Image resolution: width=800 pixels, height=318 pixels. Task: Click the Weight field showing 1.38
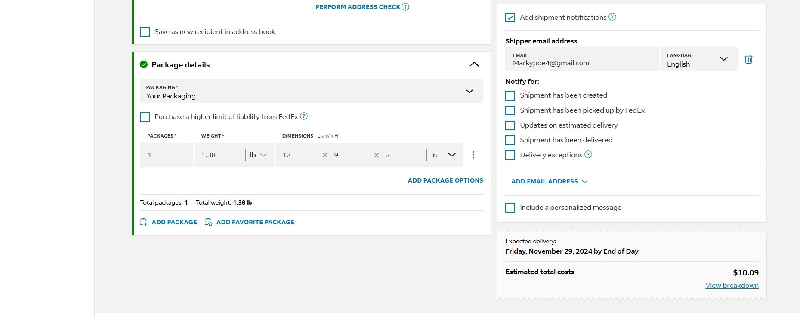(x=219, y=155)
